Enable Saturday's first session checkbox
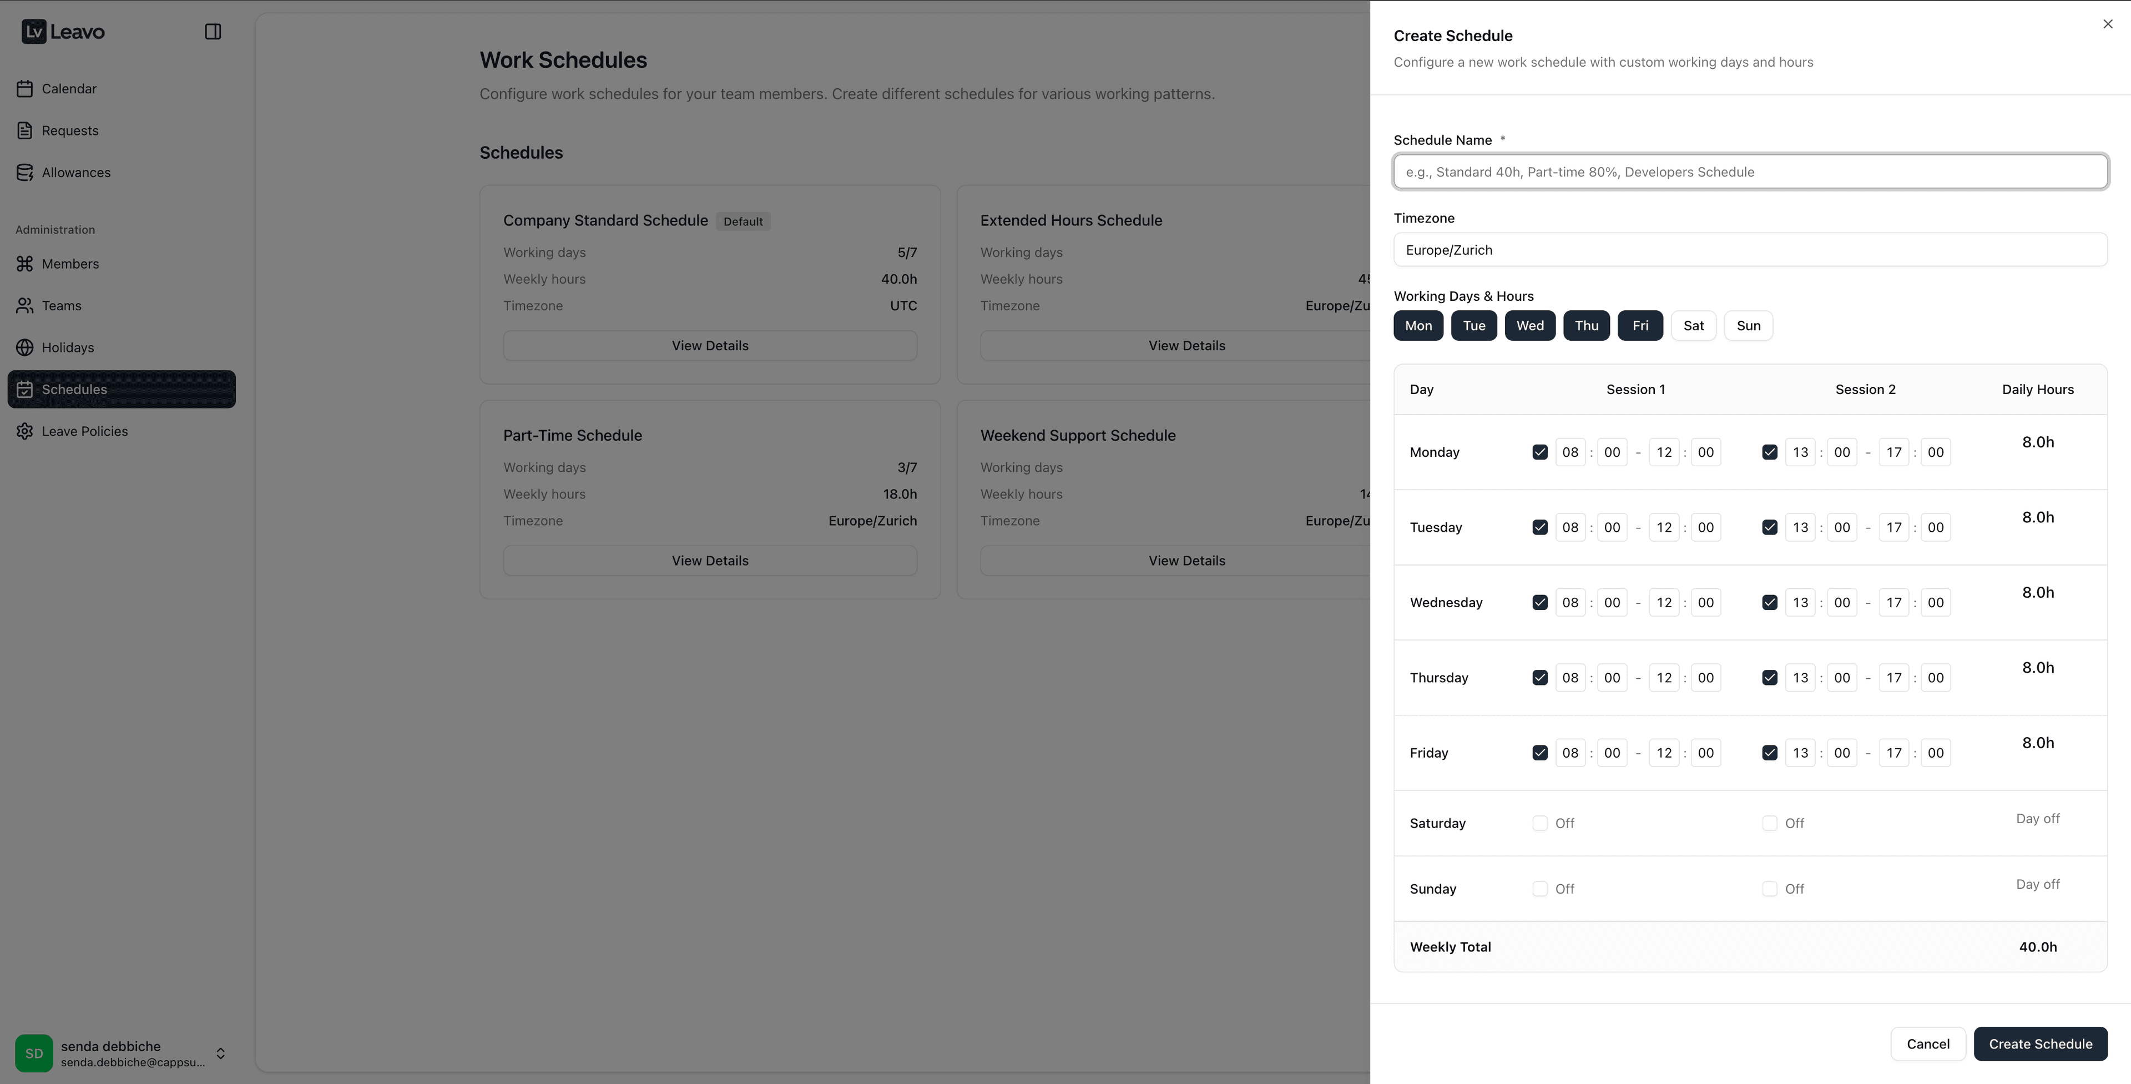Screen dimensions: 2131x1084 pos(1541,823)
